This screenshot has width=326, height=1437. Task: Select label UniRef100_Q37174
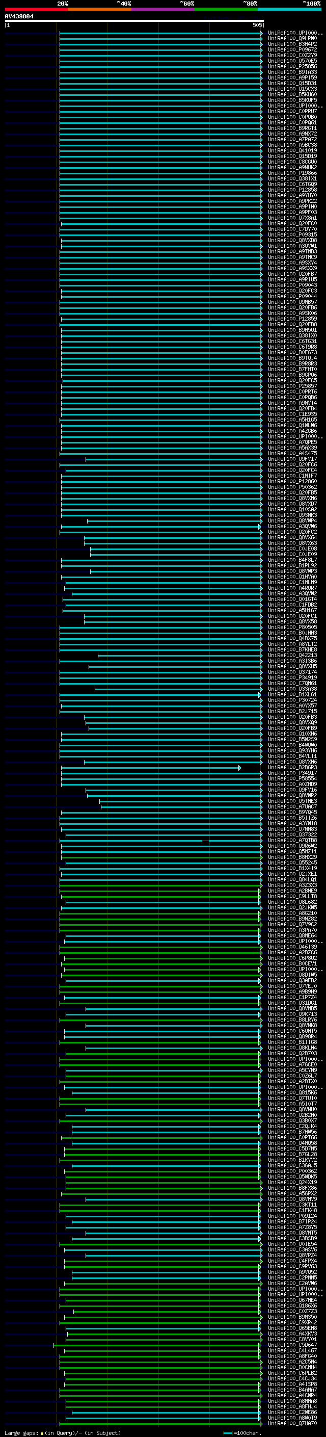click(292, 672)
